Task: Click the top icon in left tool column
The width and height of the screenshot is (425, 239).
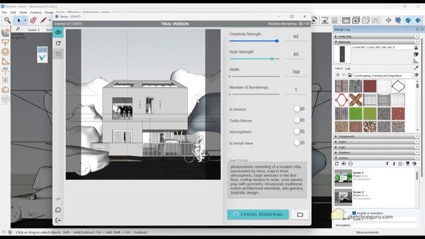Action: click(5, 33)
